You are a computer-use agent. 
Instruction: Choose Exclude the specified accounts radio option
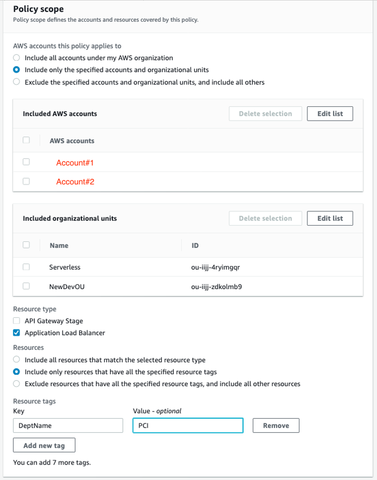pos(17,82)
